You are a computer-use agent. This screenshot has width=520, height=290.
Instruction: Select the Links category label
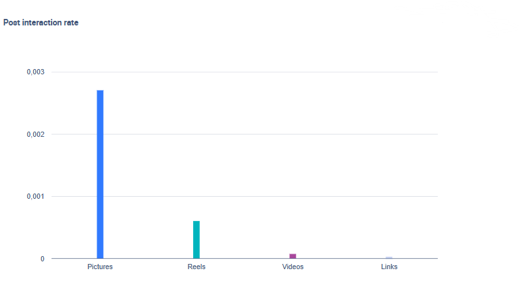(x=389, y=267)
